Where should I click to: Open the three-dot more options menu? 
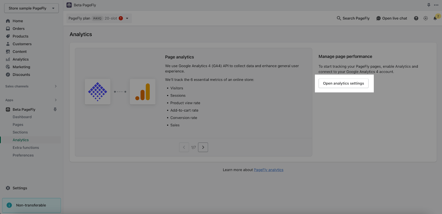click(x=436, y=5)
